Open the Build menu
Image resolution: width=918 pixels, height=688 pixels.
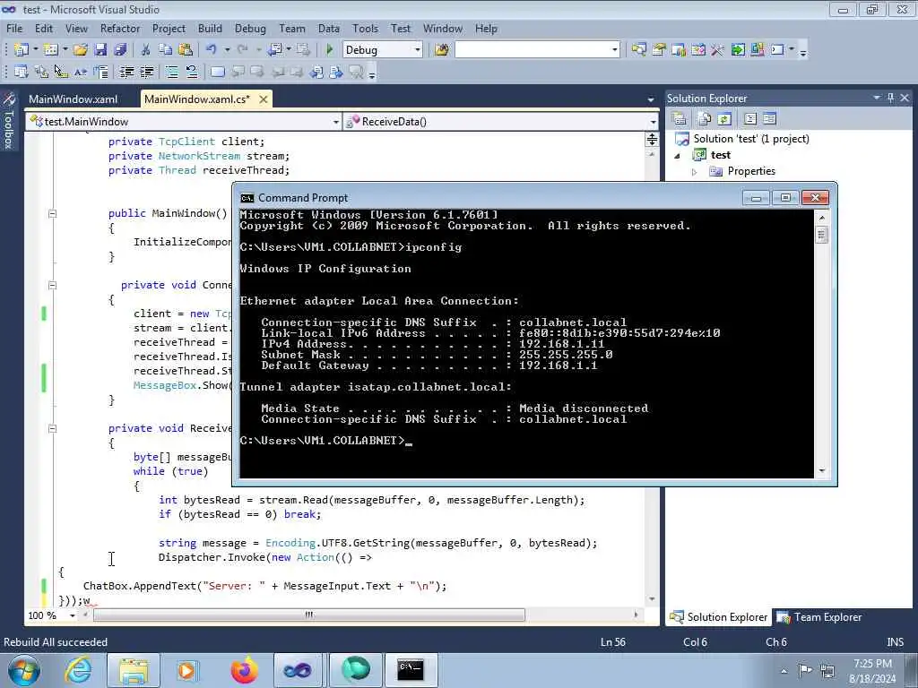click(x=210, y=28)
